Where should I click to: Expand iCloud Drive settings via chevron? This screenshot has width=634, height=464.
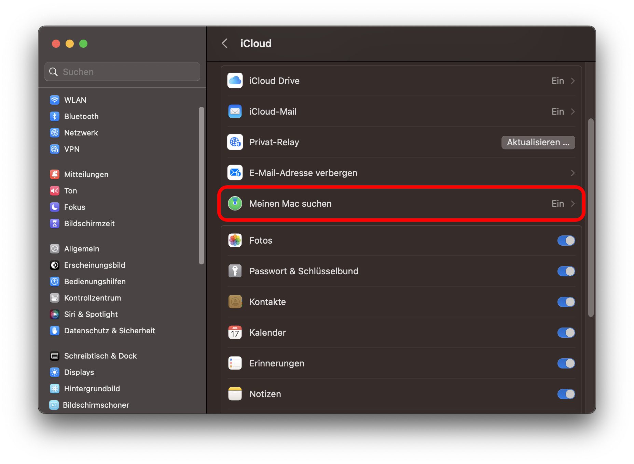tap(573, 81)
